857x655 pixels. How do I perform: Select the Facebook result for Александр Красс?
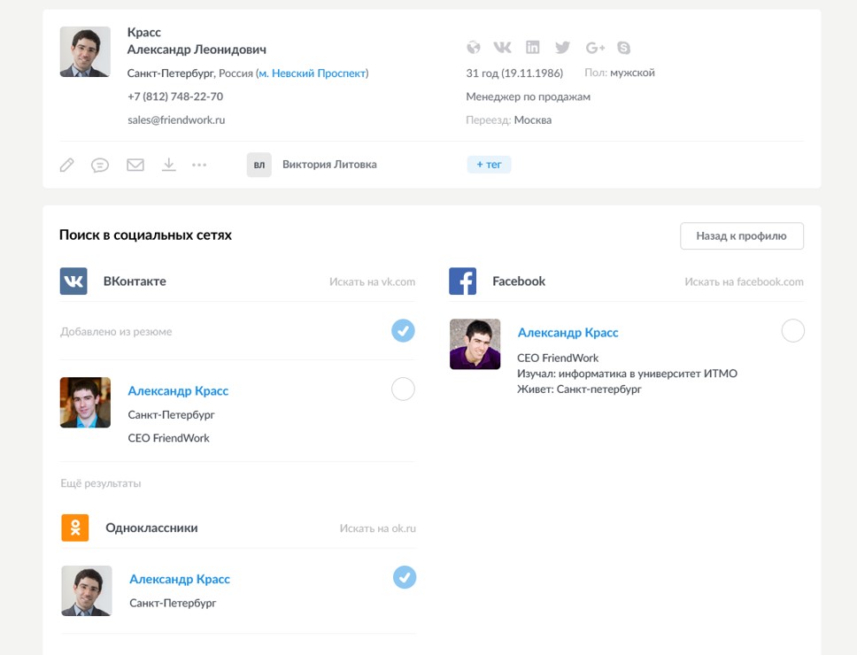click(x=793, y=330)
